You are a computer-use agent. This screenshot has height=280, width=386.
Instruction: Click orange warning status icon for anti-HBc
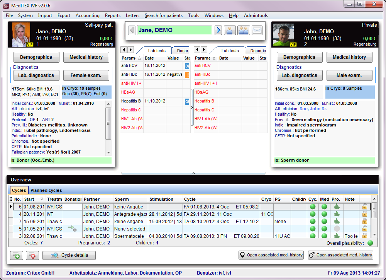[x=187, y=75]
